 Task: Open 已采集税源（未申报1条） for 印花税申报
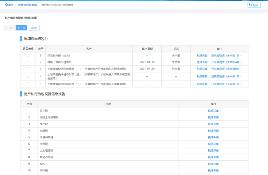coord(226,56)
